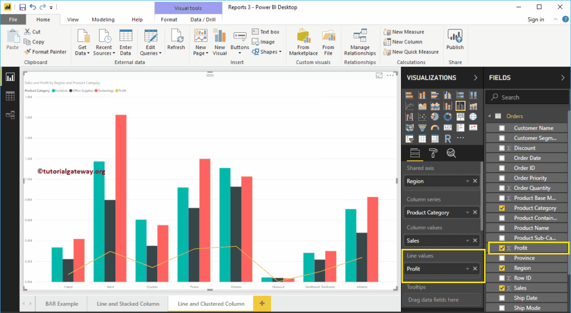Image resolution: width=571 pixels, height=313 pixels.
Task: Click the Fields Search box
Action: [526, 97]
